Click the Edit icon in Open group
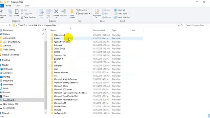Image resolution: width=210 pixels, height=118 pixels. tap(103, 14)
